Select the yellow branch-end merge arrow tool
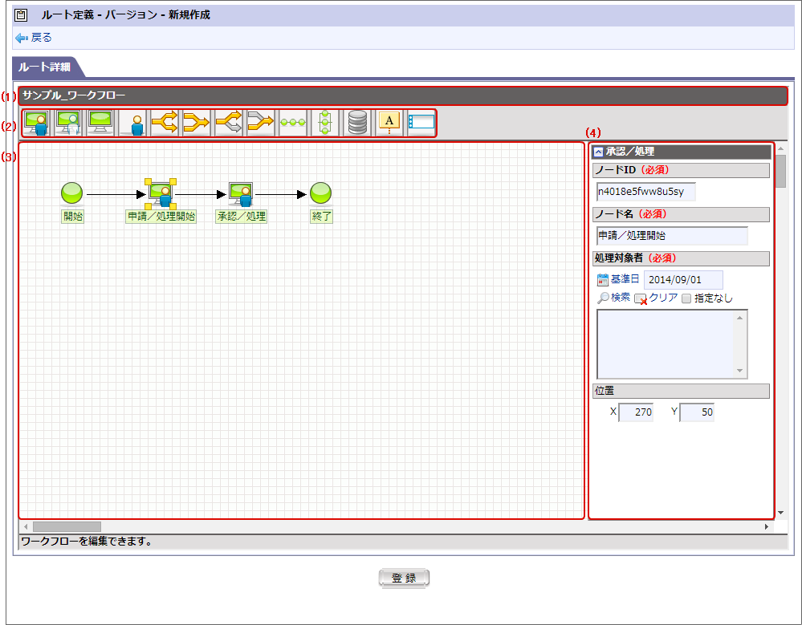The height and width of the screenshot is (625, 802). coord(197,124)
